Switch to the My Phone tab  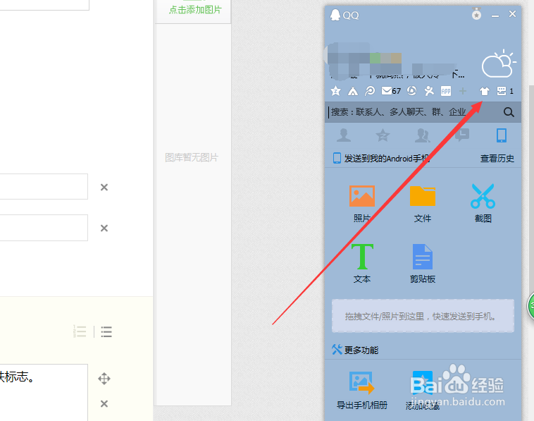502,135
